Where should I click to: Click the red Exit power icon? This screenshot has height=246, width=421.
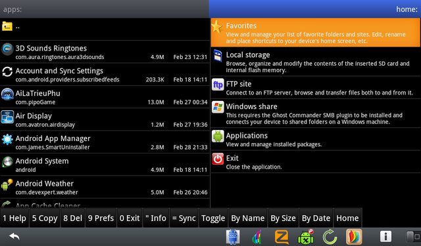[218, 159]
